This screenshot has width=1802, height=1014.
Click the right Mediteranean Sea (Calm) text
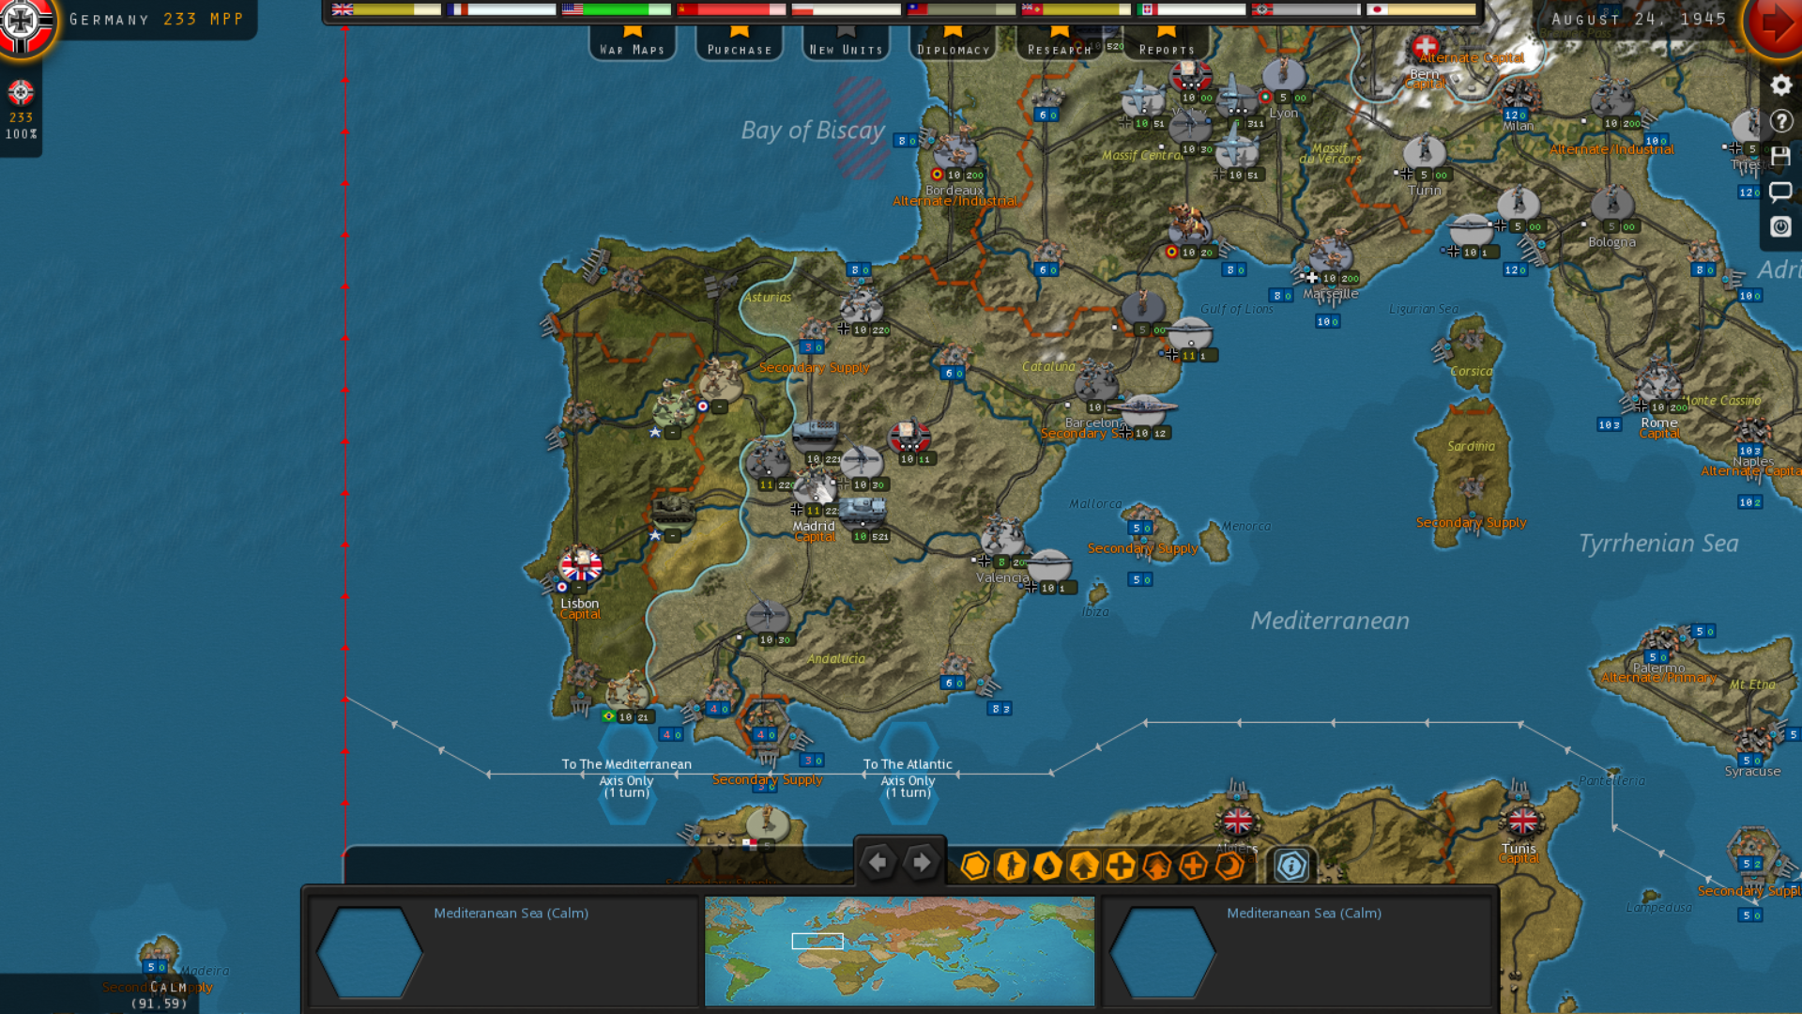coord(1304,913)
